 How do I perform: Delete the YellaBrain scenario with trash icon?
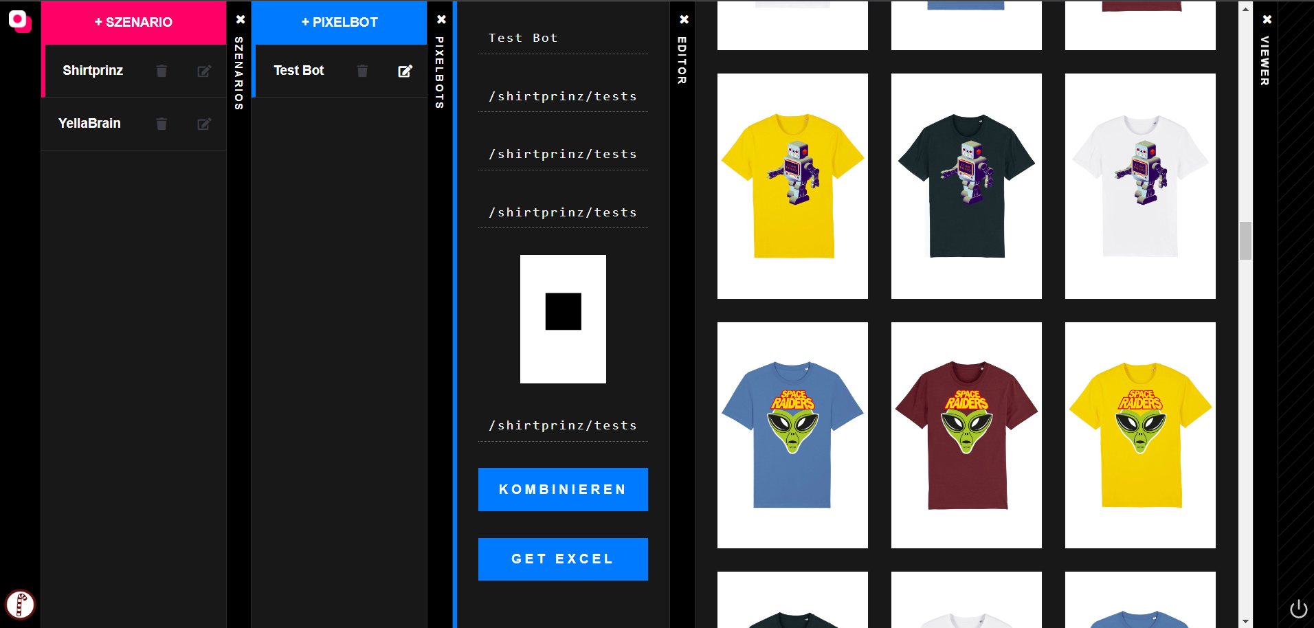tap(162, 124)
